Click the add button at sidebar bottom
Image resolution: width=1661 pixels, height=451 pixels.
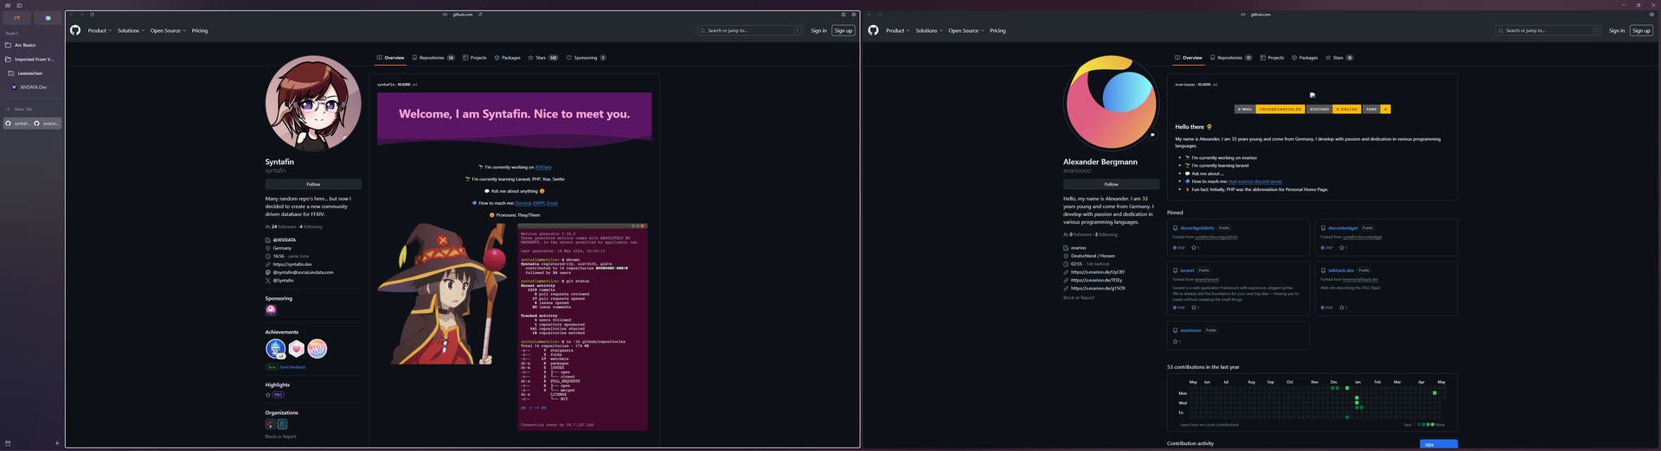57,443
